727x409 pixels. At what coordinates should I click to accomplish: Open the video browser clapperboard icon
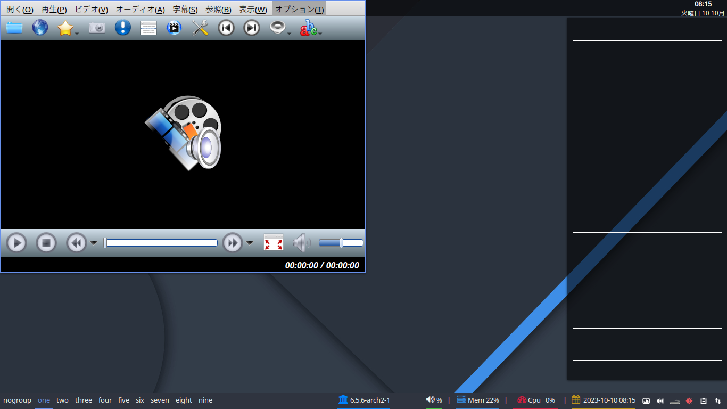[174, 28]
